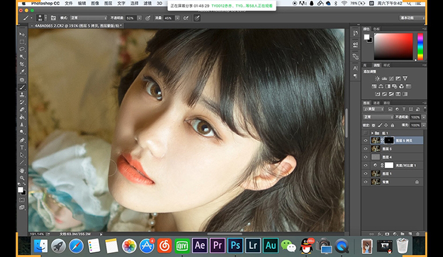The width and height of the screenshot is (443, 257).
Task: Switch to the 通道 panel tab
Action: tap(376, 103)
